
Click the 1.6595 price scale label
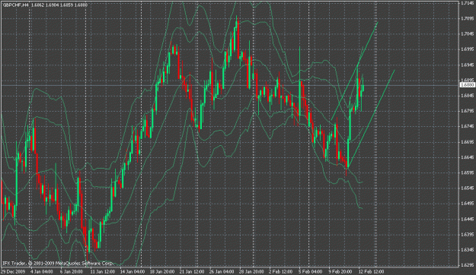[467, 172]
